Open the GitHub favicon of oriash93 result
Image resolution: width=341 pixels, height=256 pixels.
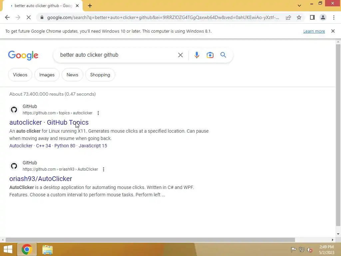click(x=14, y=166)
